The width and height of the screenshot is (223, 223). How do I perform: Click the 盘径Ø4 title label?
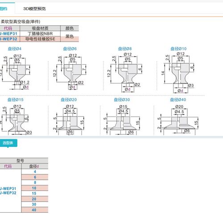pos(15,49)
